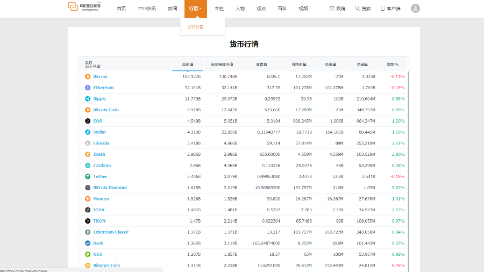Sort table by 涨跌% column

[x=393, y=64]
